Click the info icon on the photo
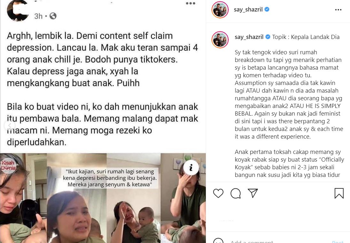 click(191, 167)
